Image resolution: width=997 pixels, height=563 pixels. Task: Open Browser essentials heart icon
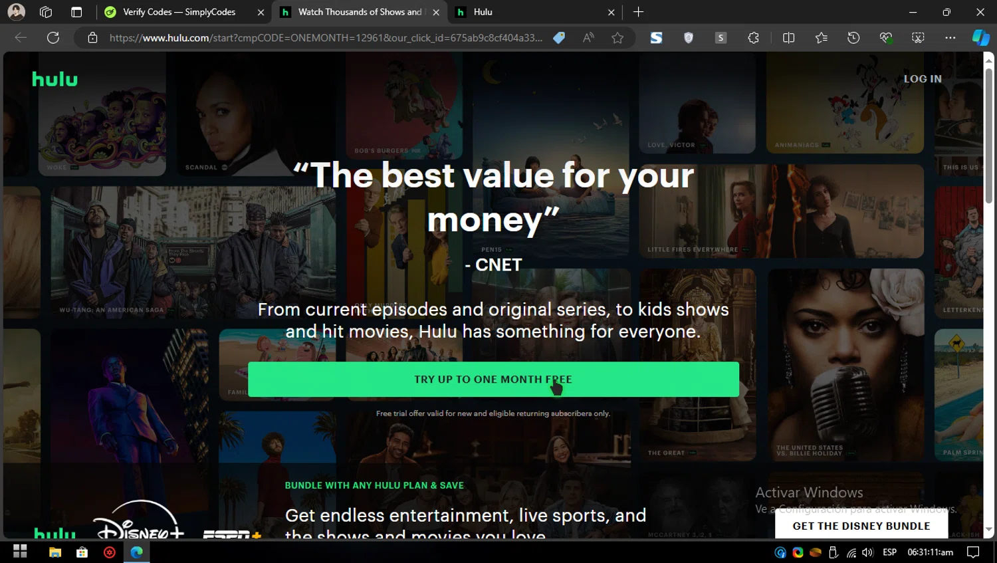(885, 38)
